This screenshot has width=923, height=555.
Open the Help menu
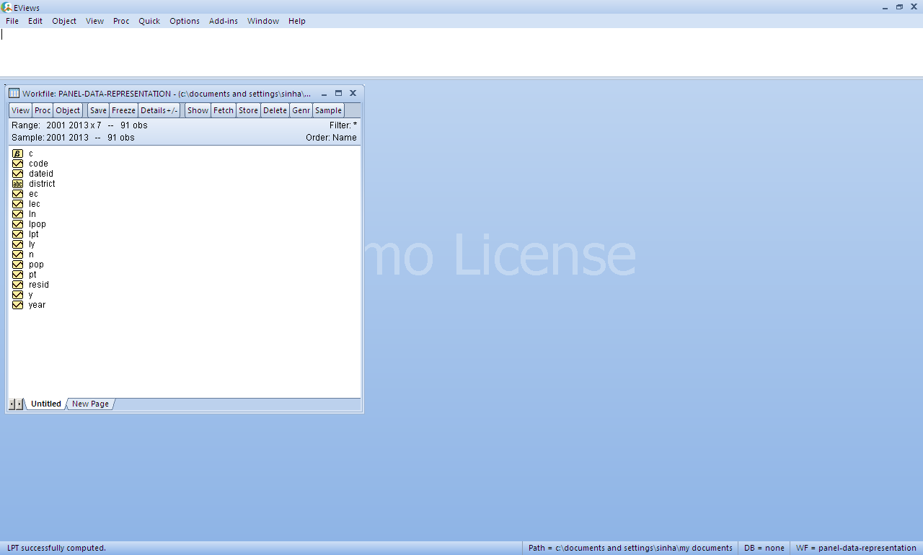297,21
